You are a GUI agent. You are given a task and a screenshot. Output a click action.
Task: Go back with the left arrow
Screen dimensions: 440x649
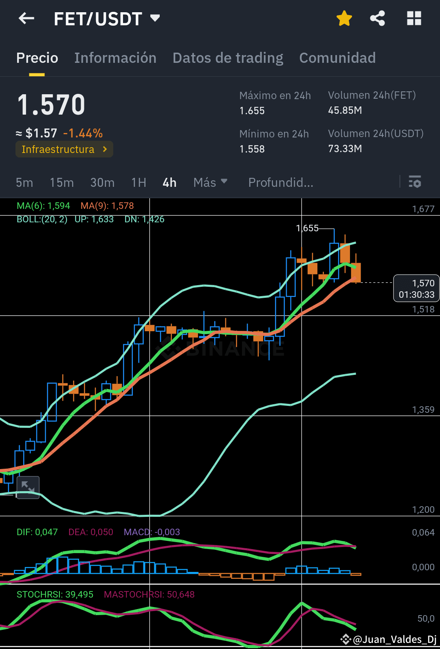tap(26, 18)
